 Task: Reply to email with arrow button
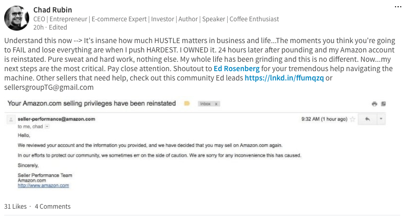click(367, 119)
